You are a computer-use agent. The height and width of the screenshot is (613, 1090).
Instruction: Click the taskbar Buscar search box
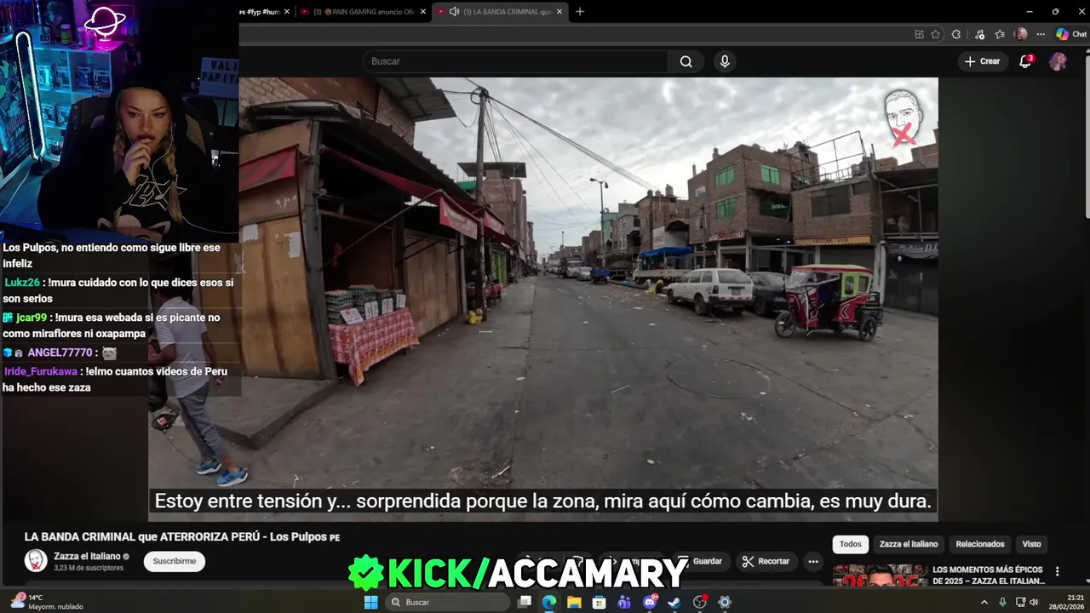click(x=448, y=602)
